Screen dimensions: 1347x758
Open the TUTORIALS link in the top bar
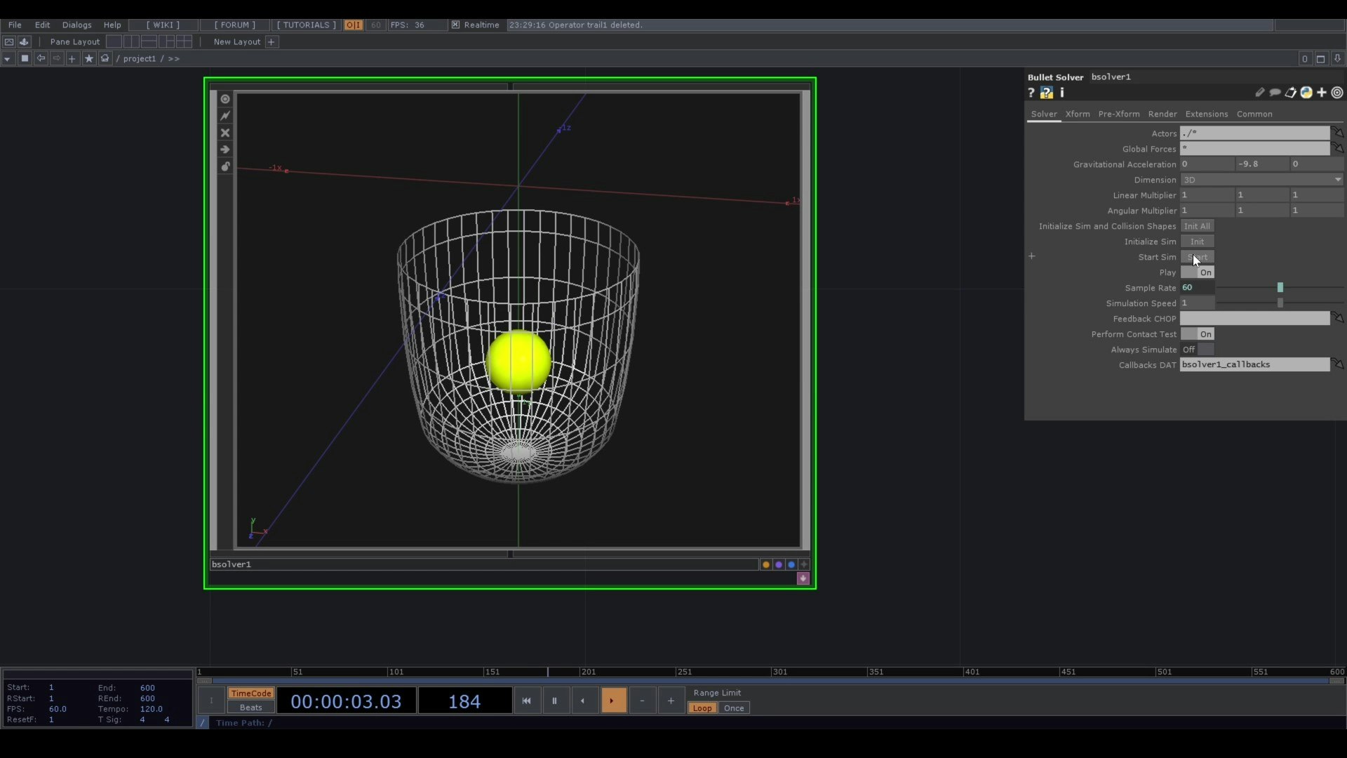(305, 25)
